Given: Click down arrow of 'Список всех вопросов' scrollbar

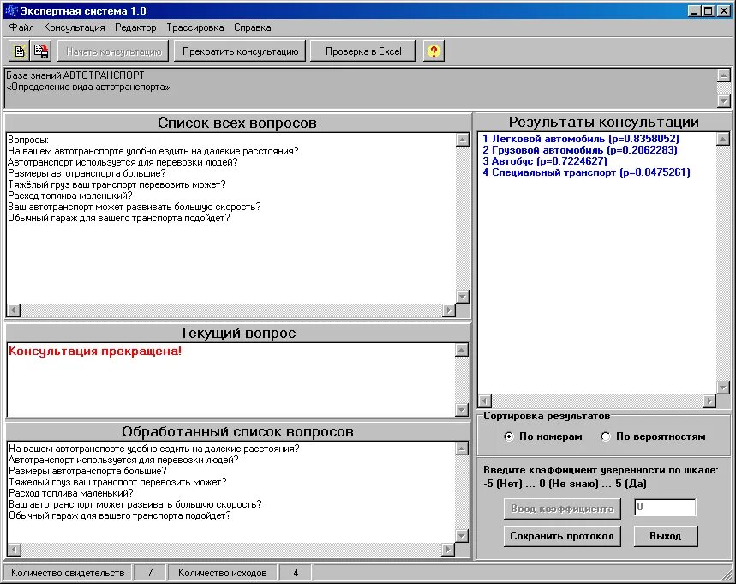Looking at the screenshot, I should (x=463, y=297).
